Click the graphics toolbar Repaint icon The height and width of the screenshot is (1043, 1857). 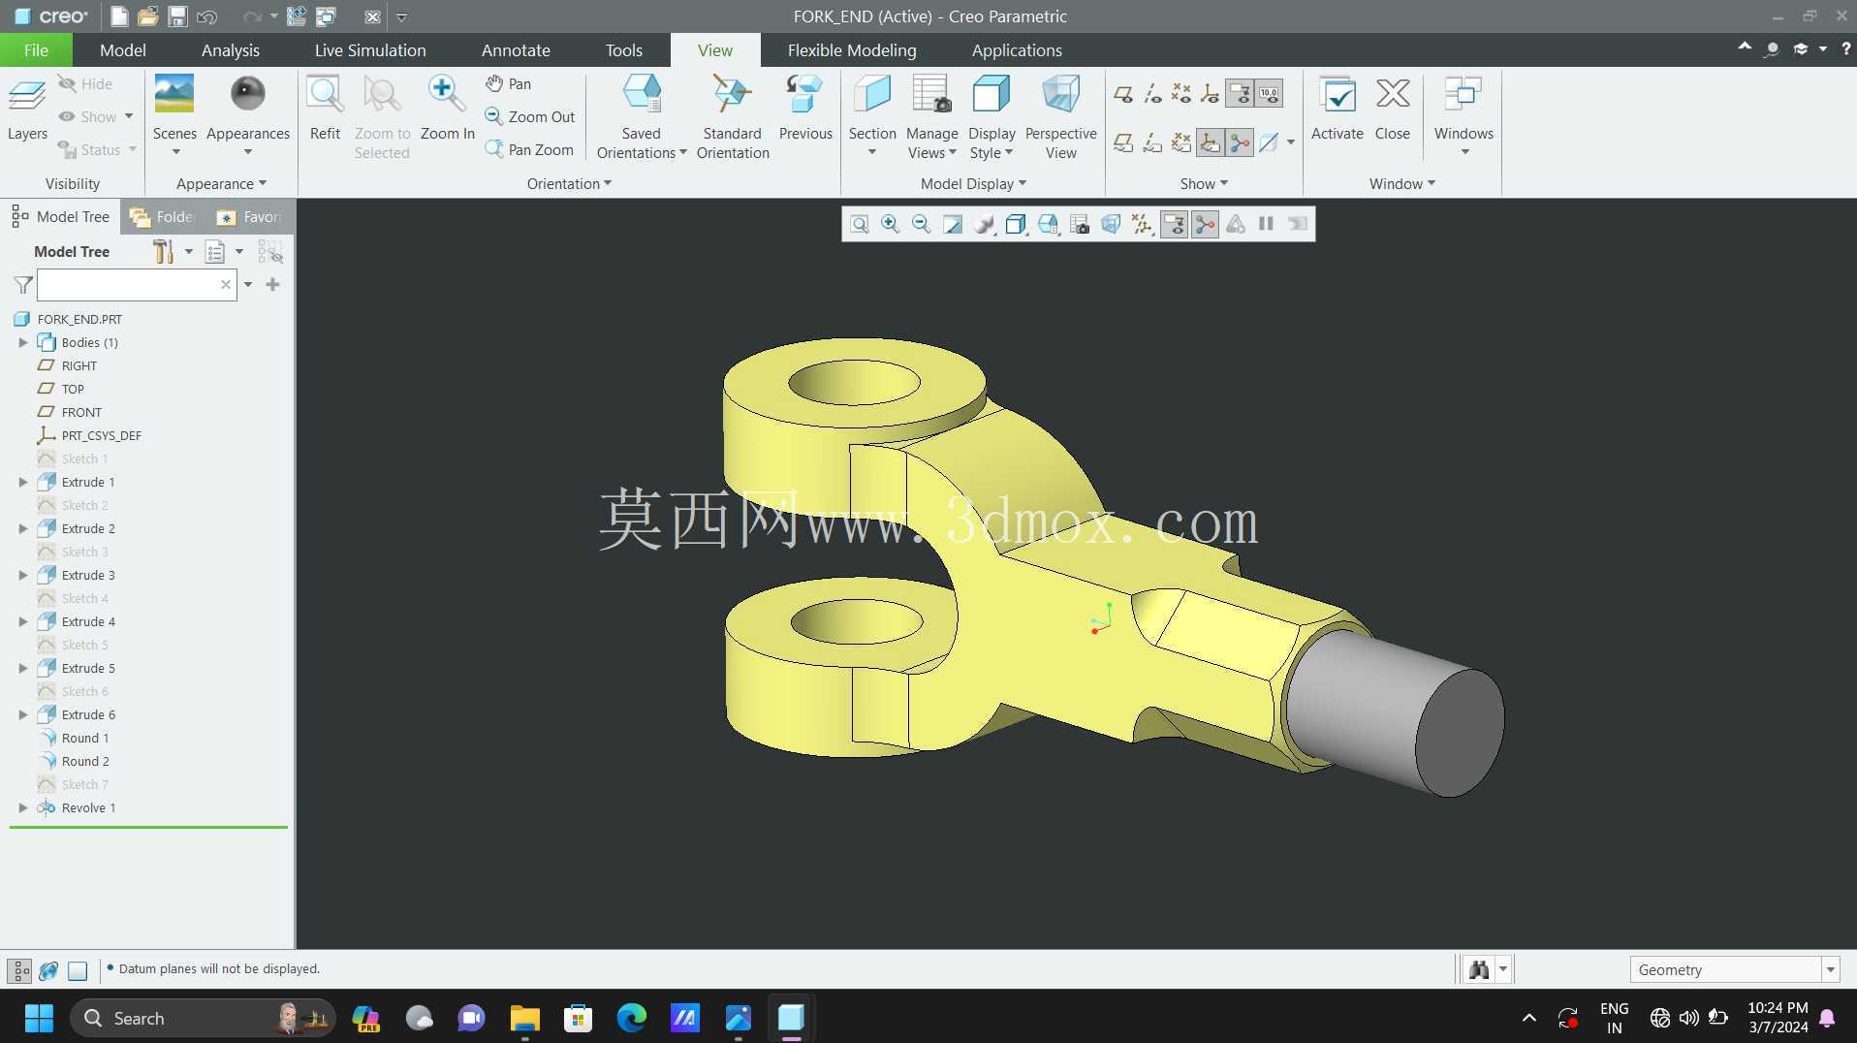click(x=952, y=225)
